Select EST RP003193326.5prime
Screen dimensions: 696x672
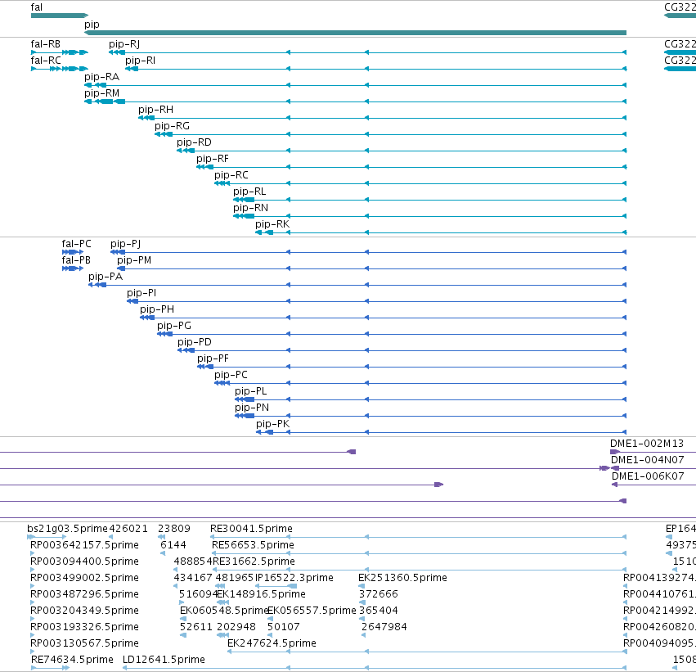pos(84,628)
